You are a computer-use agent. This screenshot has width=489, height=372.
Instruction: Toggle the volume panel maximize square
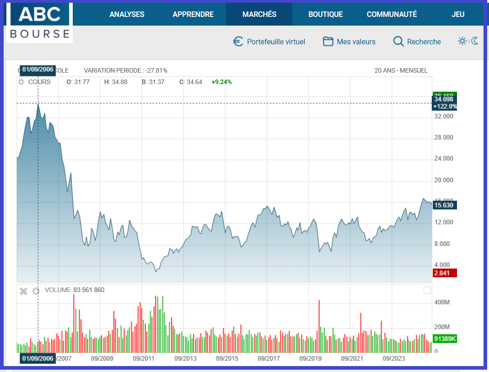(x=427, y=290)
